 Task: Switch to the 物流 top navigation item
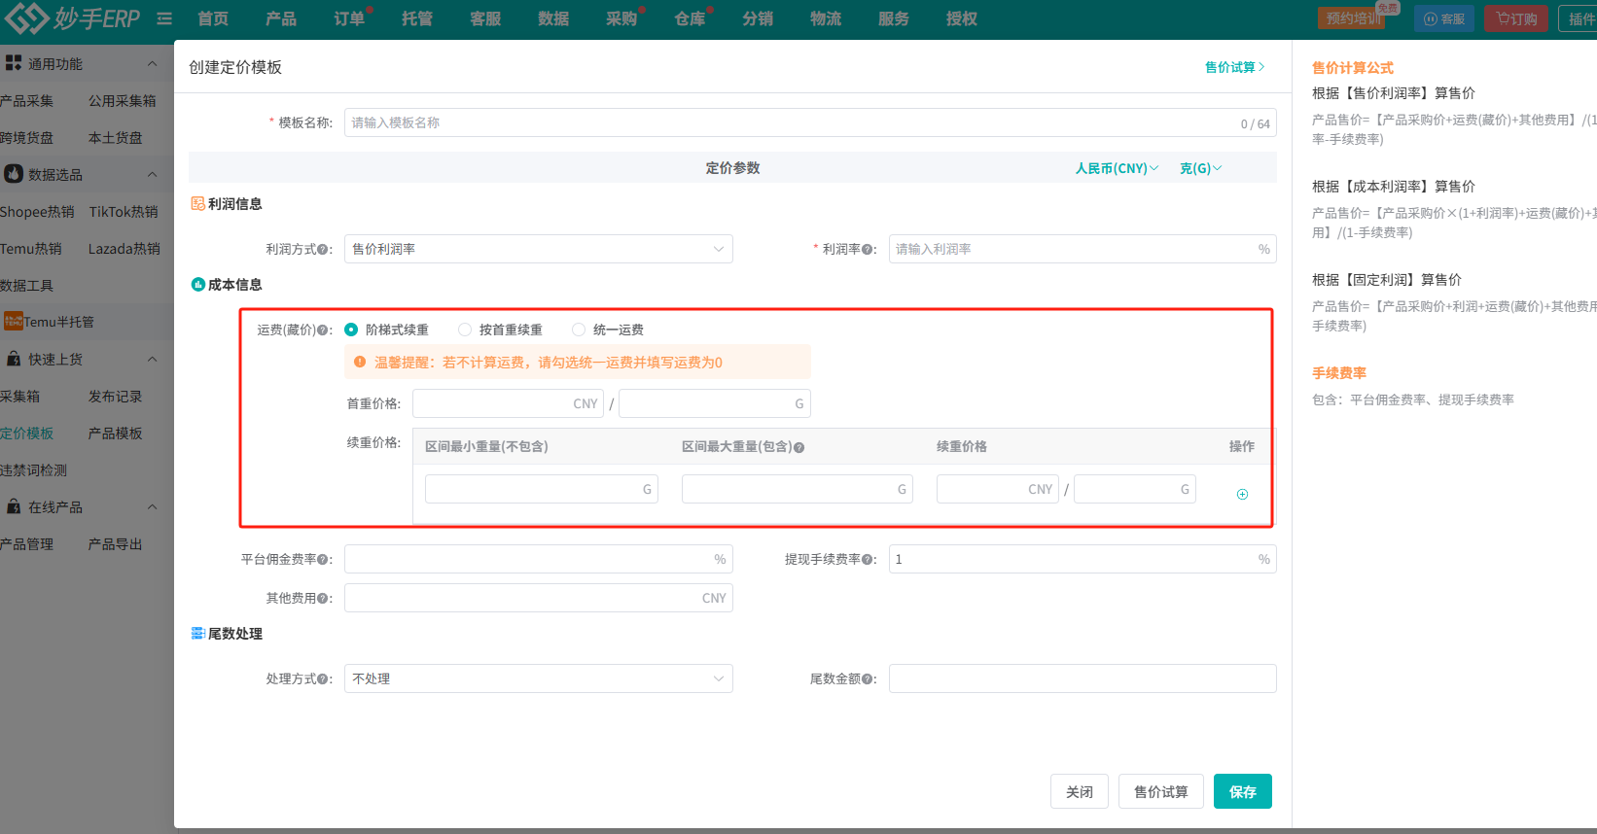(x=825, y=18)
